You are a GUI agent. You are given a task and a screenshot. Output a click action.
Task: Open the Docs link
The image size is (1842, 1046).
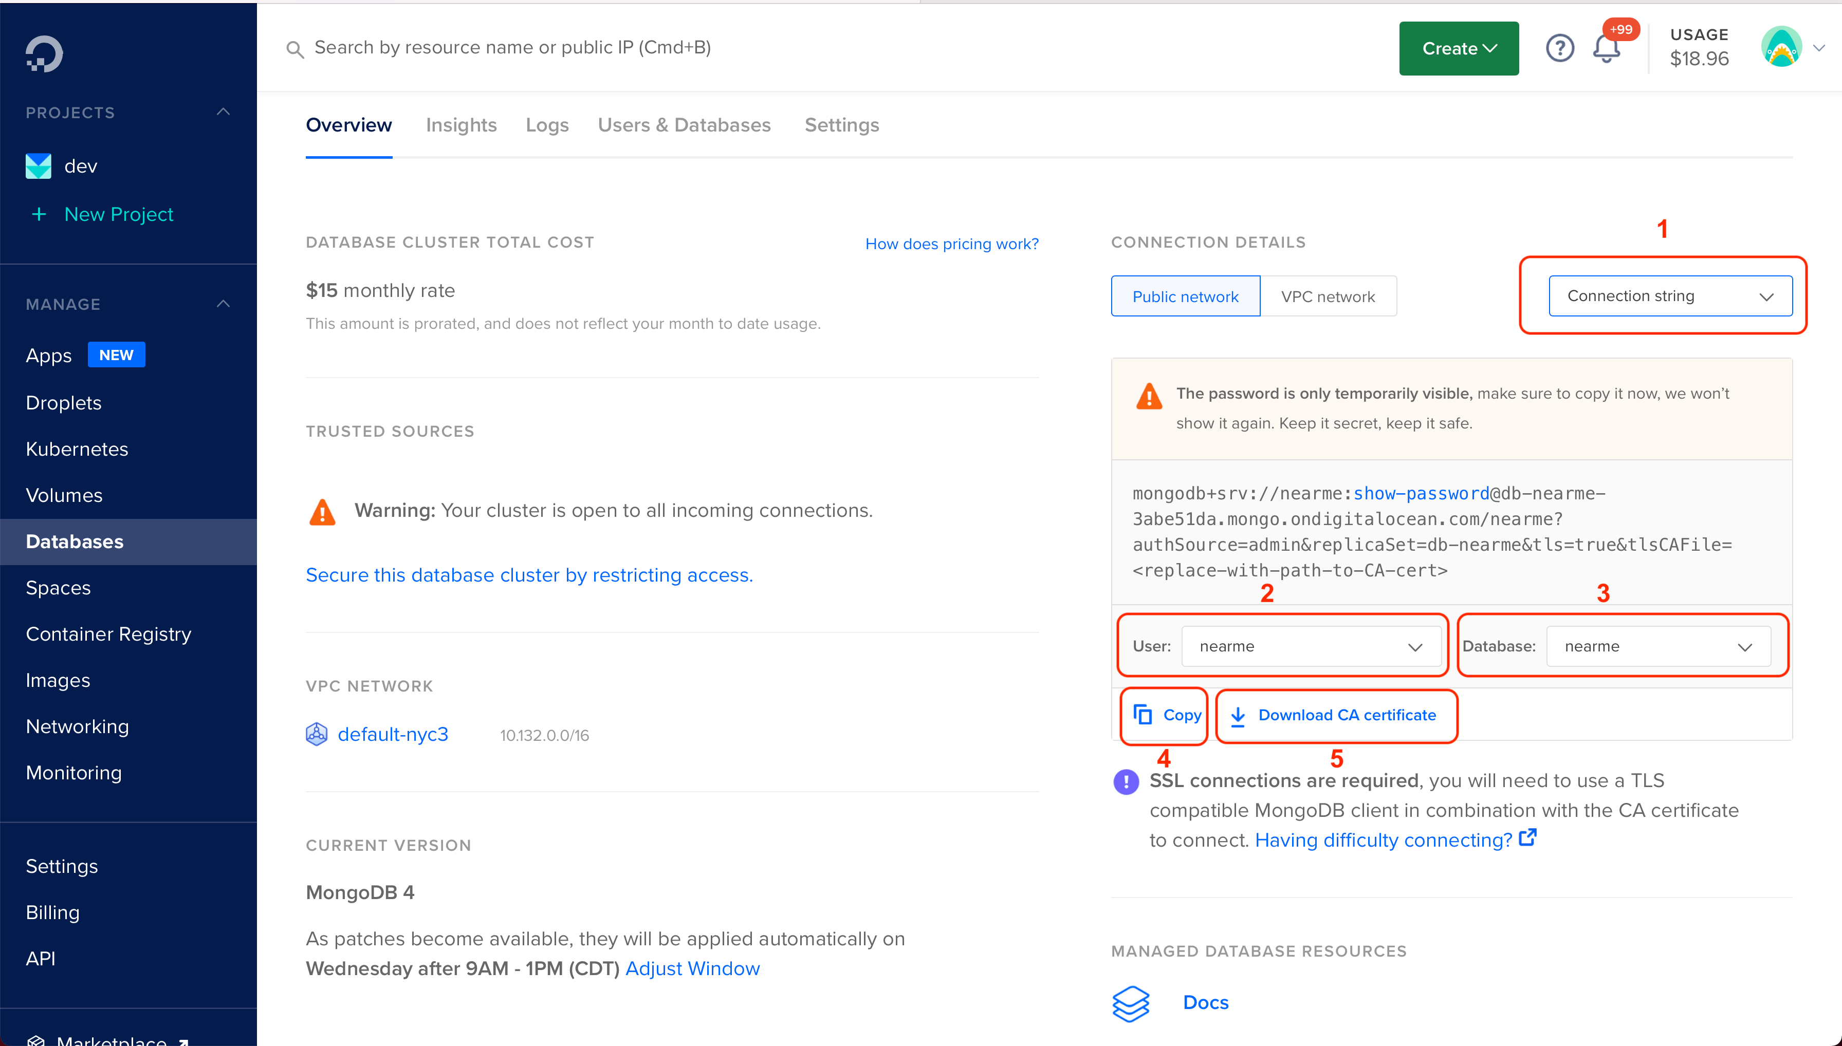pos(1205,1003)
